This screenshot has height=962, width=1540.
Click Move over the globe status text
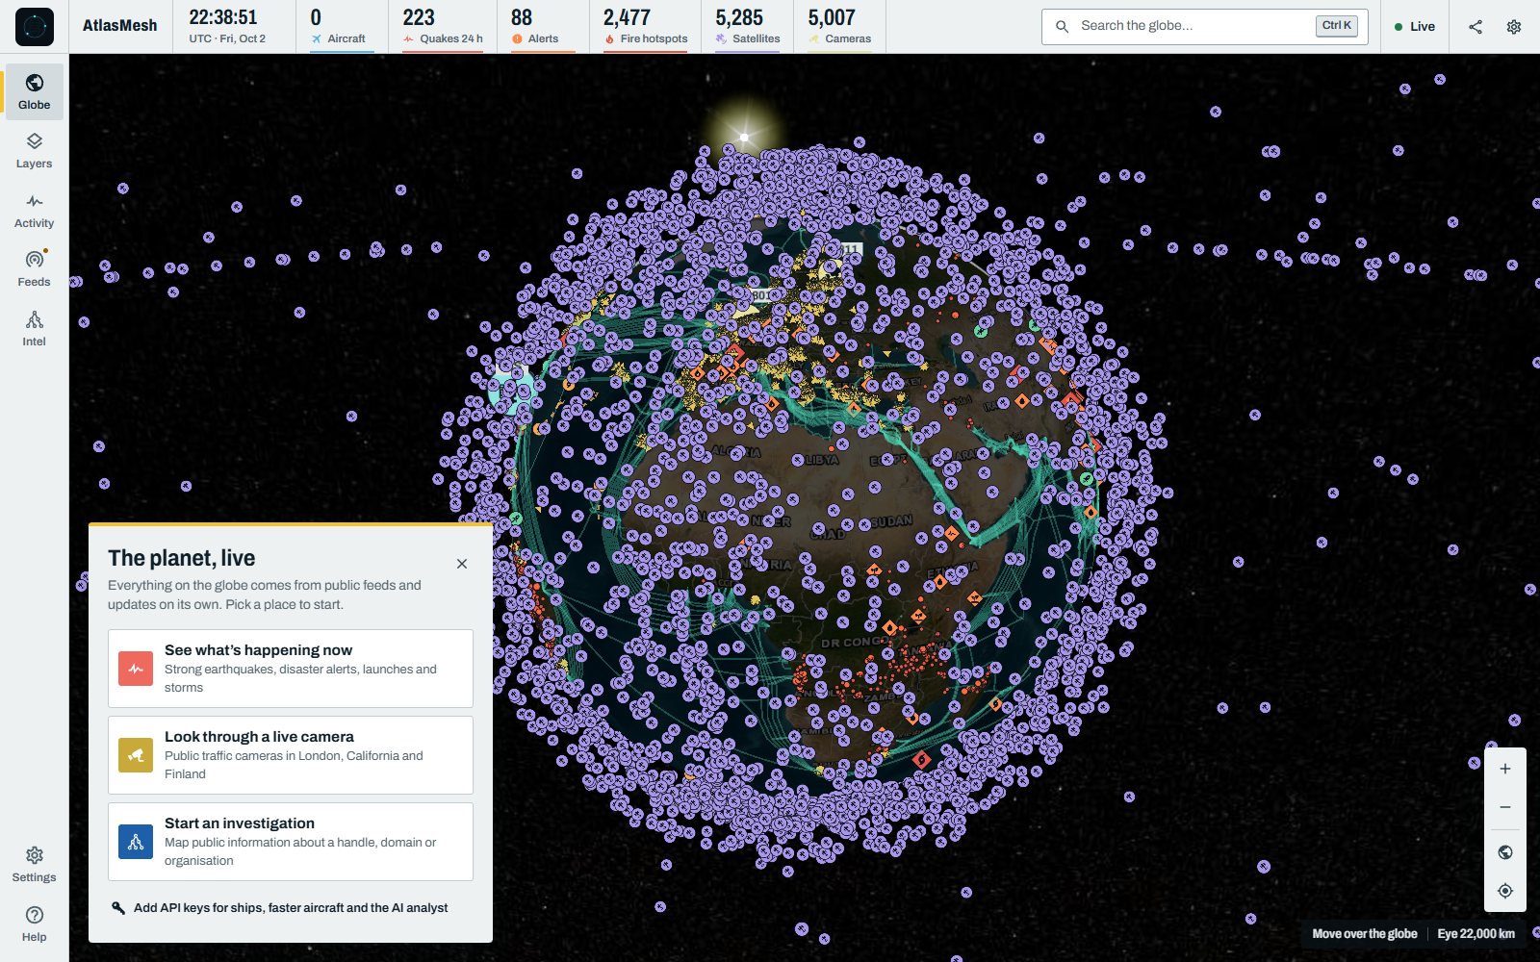(x=1364, y=934)
